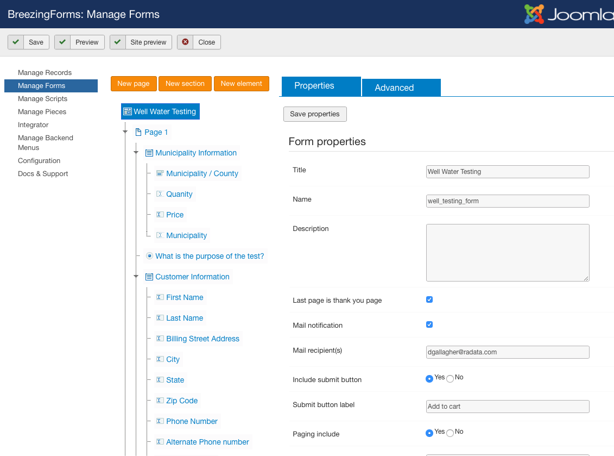Collapse the Customer Information section arrow
The height and width of the screenshot is (456, 614).
point(136,277)
